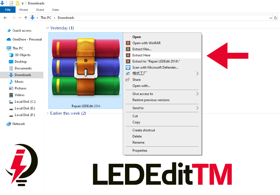This screenshot has height=195, width=280.
Task: Click WinRAR icon next to Open with WinRAR
Action: pyautogui.click(x=128, y=43)
